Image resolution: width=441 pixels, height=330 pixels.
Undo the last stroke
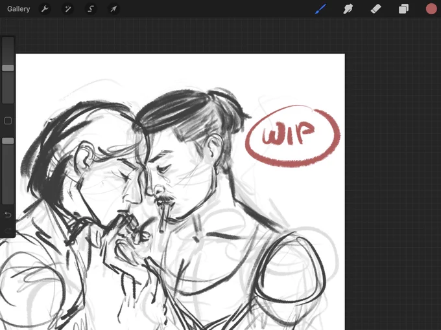(8, 215)
